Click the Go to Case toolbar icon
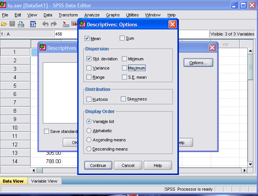Viewport: 258px width, 196px height. tap(66, 24)
